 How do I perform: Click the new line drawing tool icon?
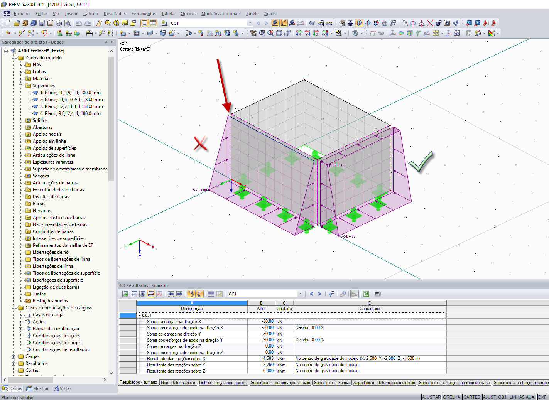click(21, 33)
